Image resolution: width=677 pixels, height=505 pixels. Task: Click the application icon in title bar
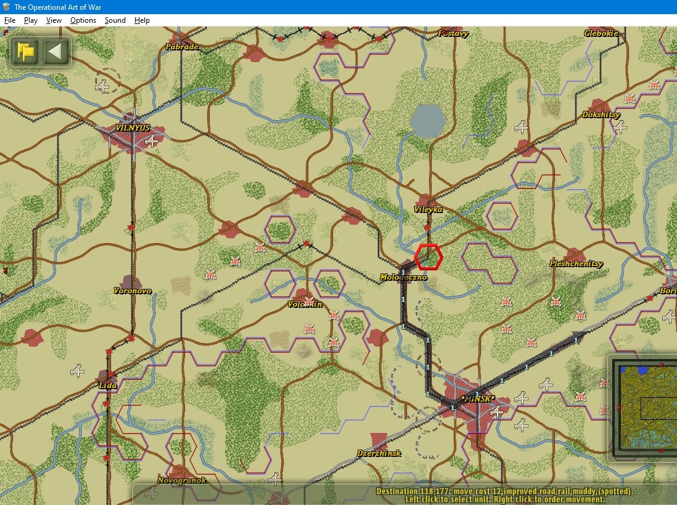pyautogui.click(x=6, y=7)
